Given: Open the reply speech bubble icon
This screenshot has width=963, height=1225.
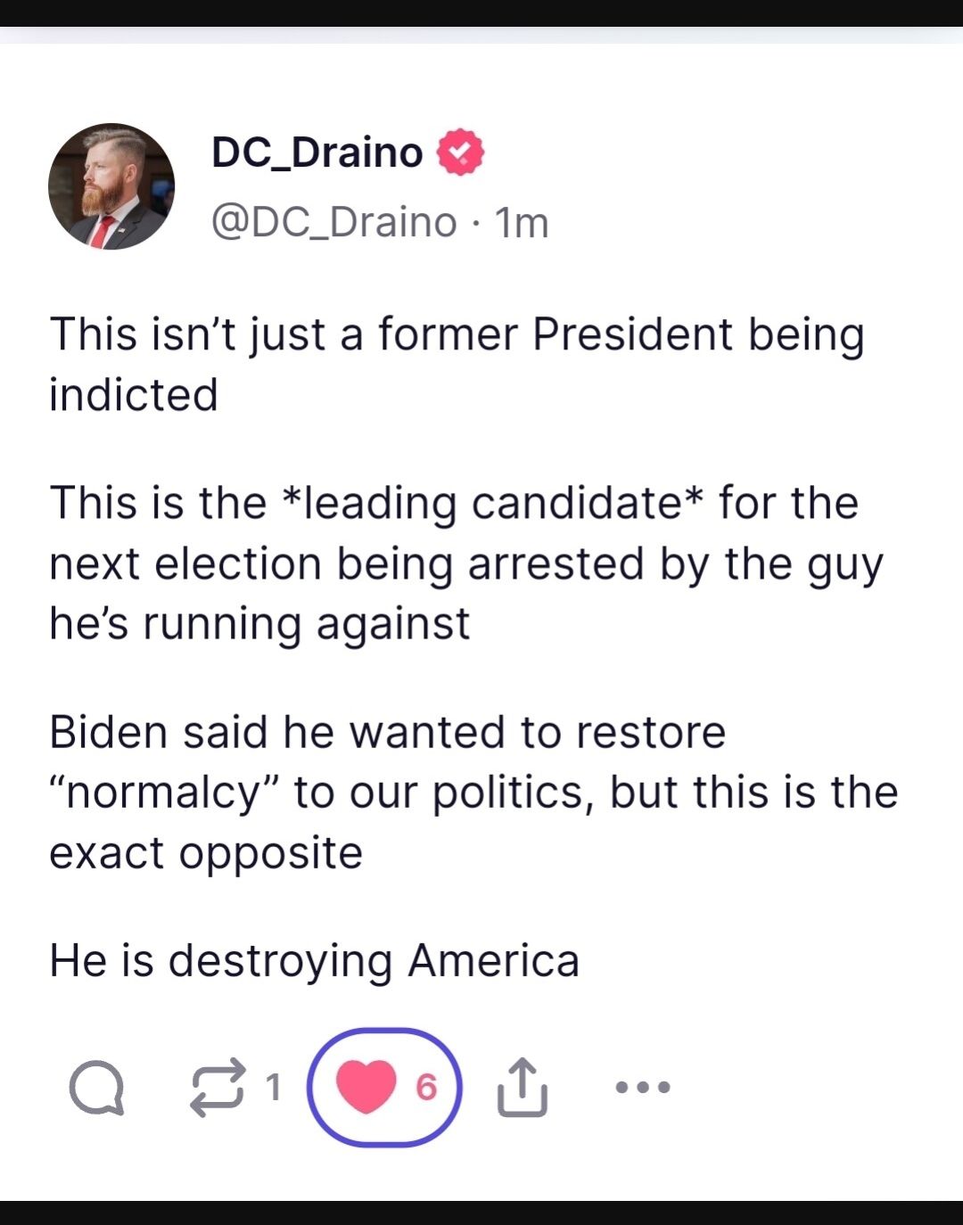Looking at the screenshot, I should 96,1088.
